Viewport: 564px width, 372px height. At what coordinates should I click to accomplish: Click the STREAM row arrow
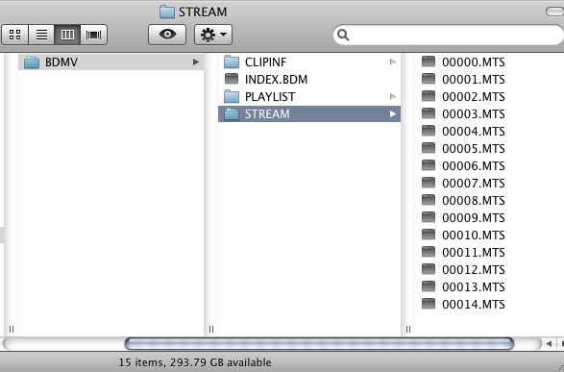point(393,113)
